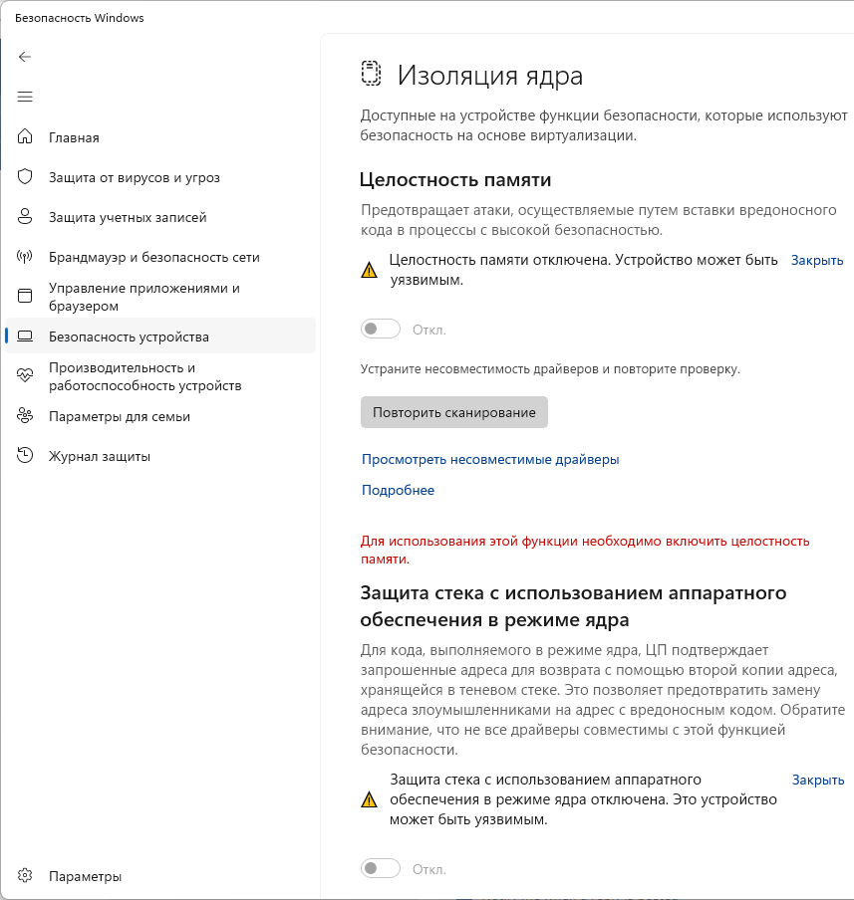The image size is (854, 900).
Task: Toggle the hamburger navigation menu
Action: 26,97
